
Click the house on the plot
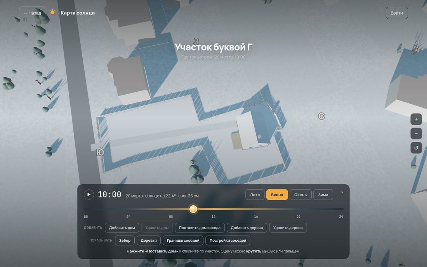click(253, 130)
